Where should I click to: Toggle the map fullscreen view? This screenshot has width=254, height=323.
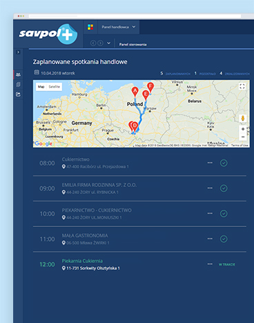pos(242,86)
